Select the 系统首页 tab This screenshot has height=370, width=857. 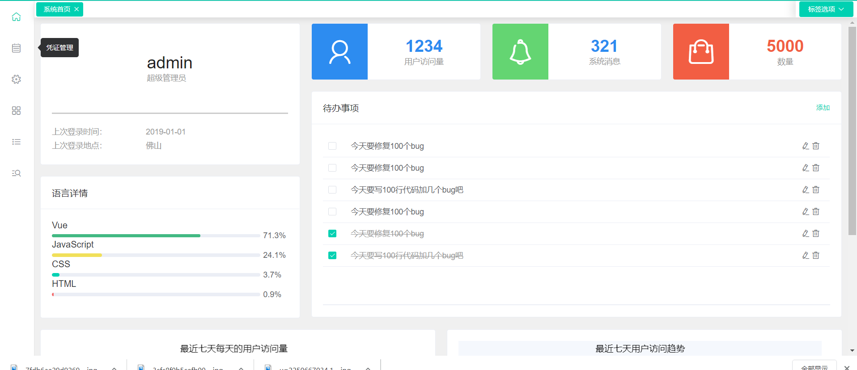(56, 9)
